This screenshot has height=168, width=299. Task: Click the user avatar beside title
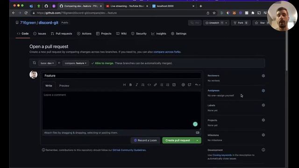33,75
